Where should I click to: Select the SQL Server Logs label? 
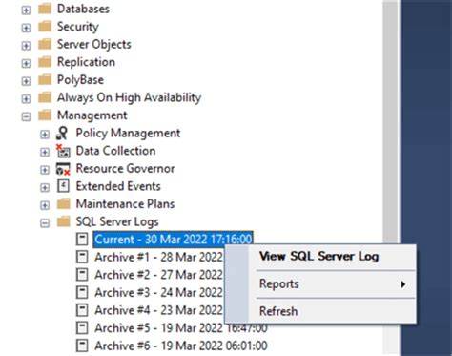tap(117, 221)
